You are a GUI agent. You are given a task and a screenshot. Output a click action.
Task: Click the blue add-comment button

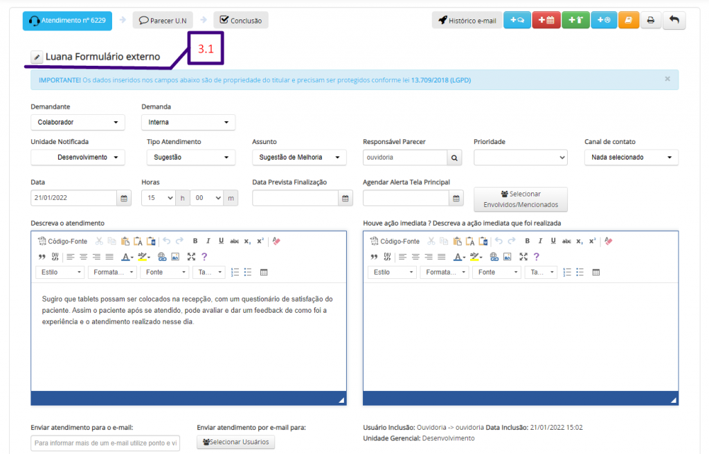coord(517,21)
